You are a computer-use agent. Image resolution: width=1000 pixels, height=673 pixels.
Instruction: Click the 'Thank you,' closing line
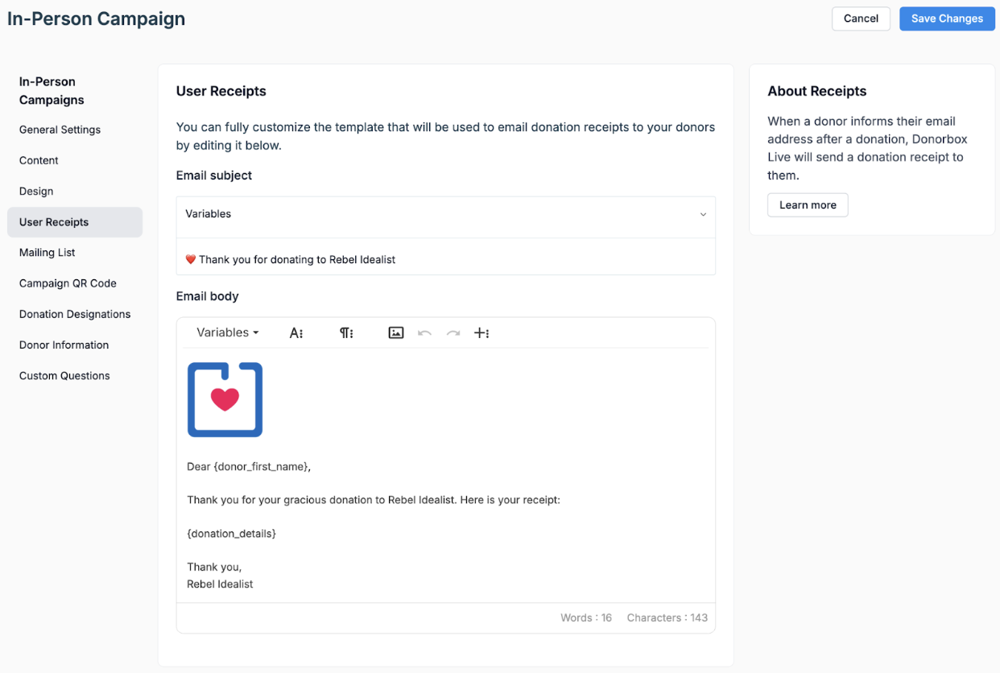click(x=214, y=567)
